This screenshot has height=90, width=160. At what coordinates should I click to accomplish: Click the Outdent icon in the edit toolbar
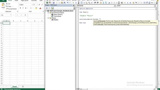97,3
